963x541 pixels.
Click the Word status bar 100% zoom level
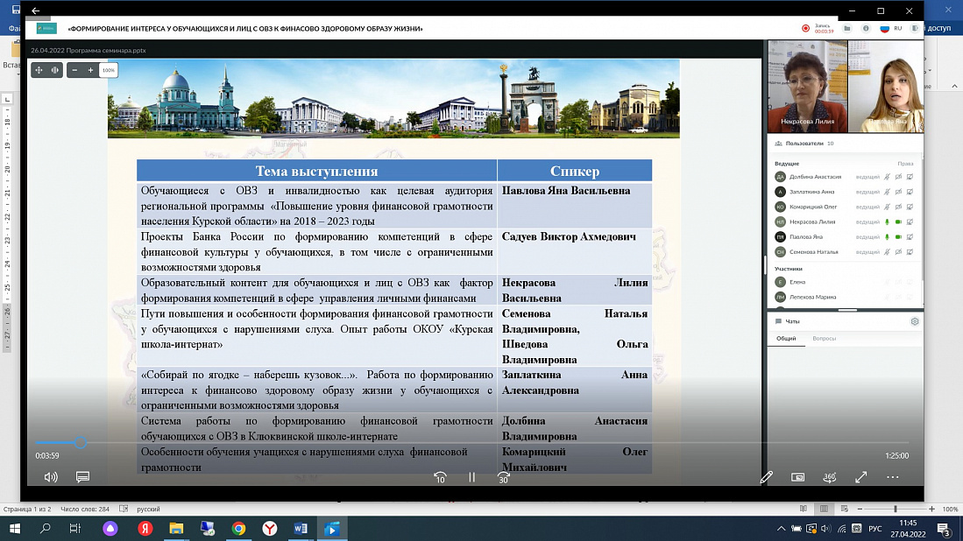coord(950,509)
